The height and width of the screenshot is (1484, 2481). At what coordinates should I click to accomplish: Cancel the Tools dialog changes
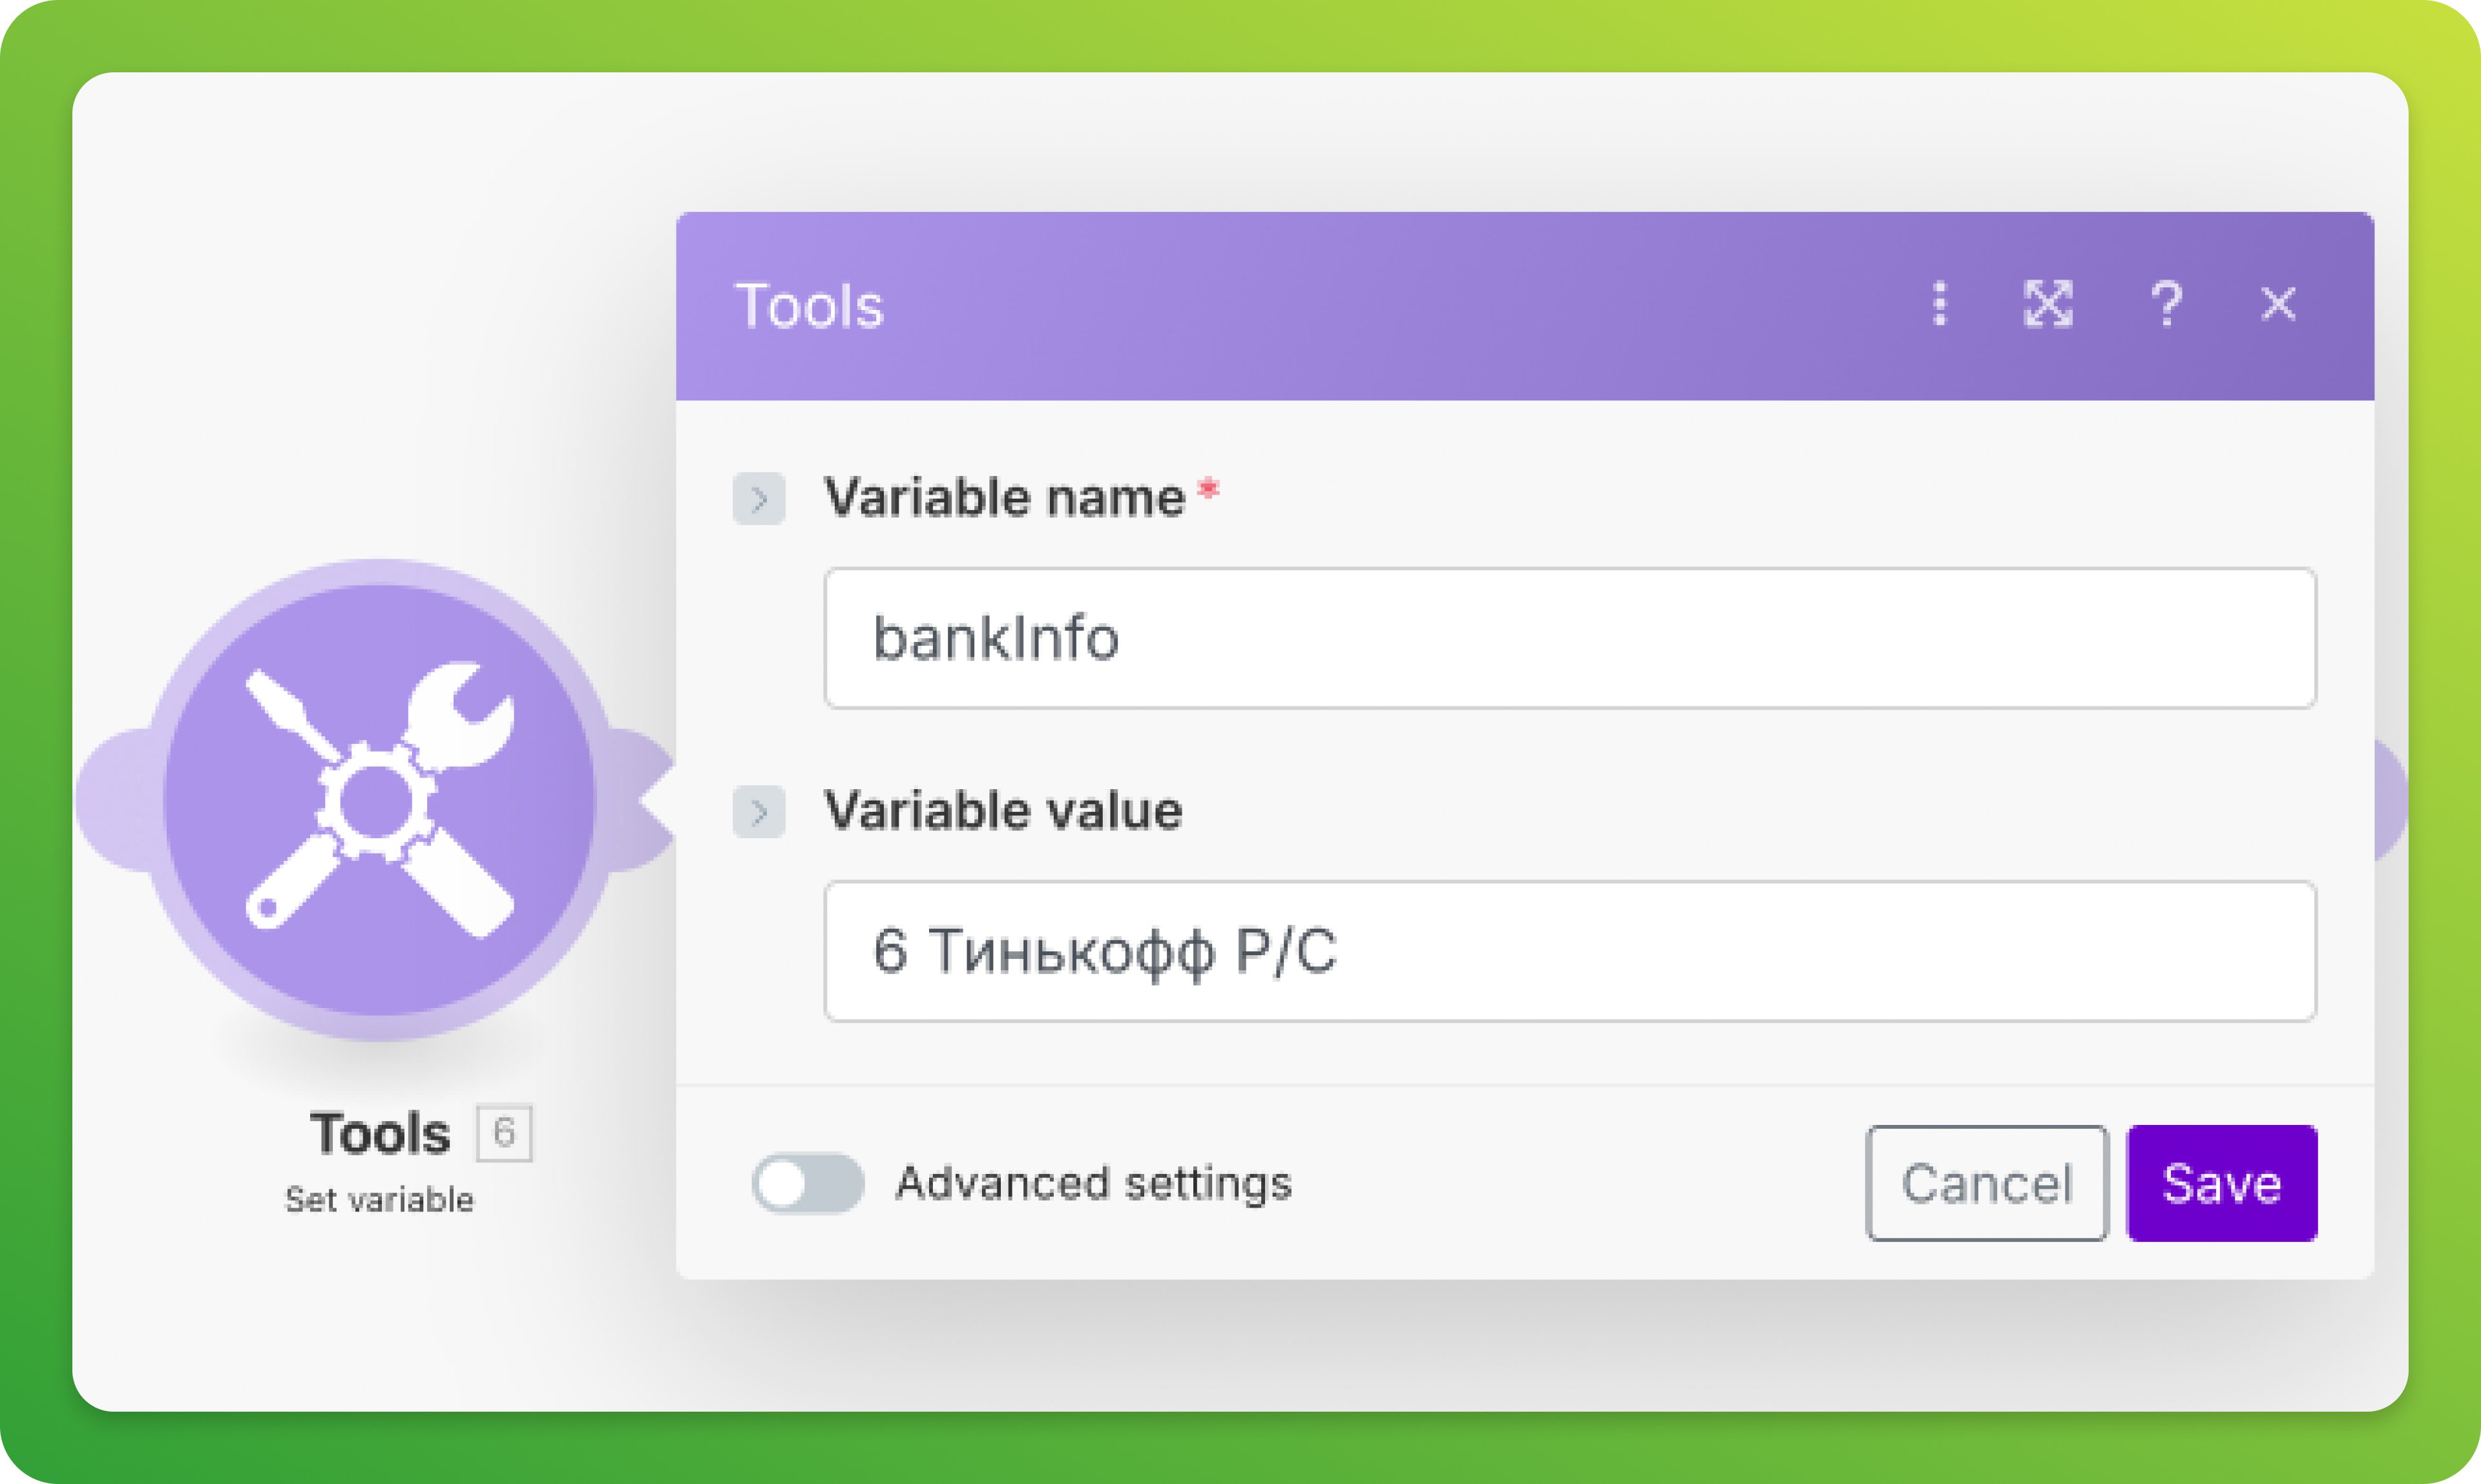point(1986,1184)
